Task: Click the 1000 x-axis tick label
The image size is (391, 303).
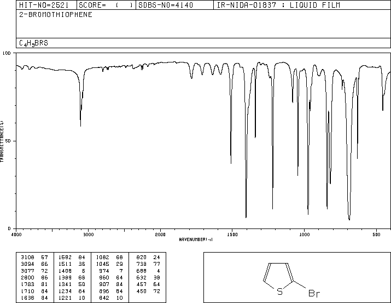Action: tap(304, 235)
